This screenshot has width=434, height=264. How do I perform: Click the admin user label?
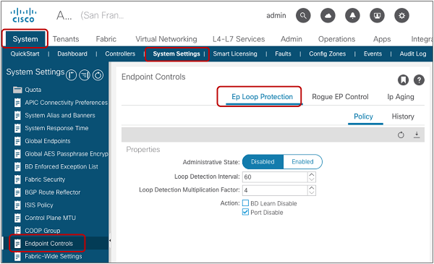[x=276, y=15]
